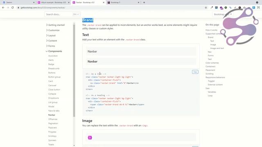Go forward in browser history
The width and height of the screenshot is (262, 147).
tap(8, 7)
